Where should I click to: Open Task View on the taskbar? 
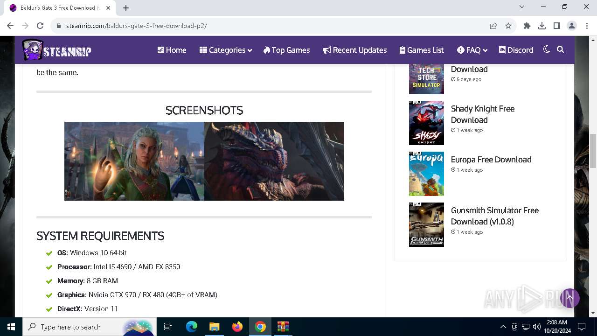168,327
